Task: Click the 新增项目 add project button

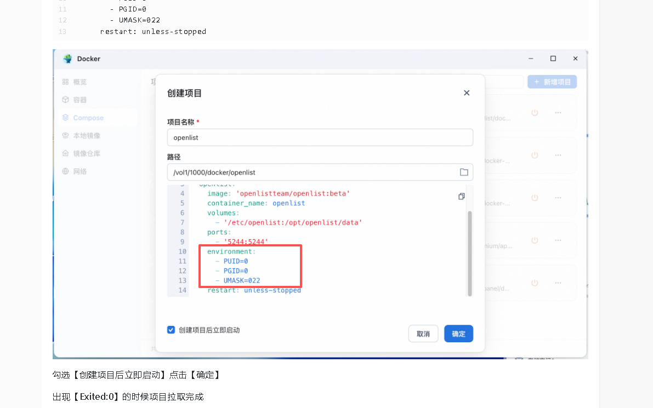Action: pos(552,82)
